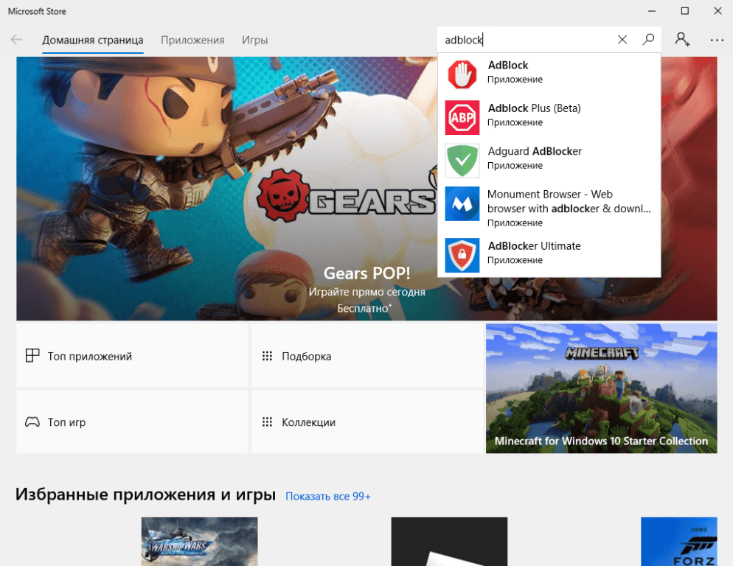Open the dark app thumbnail in featured row

(x=449, y=541)
